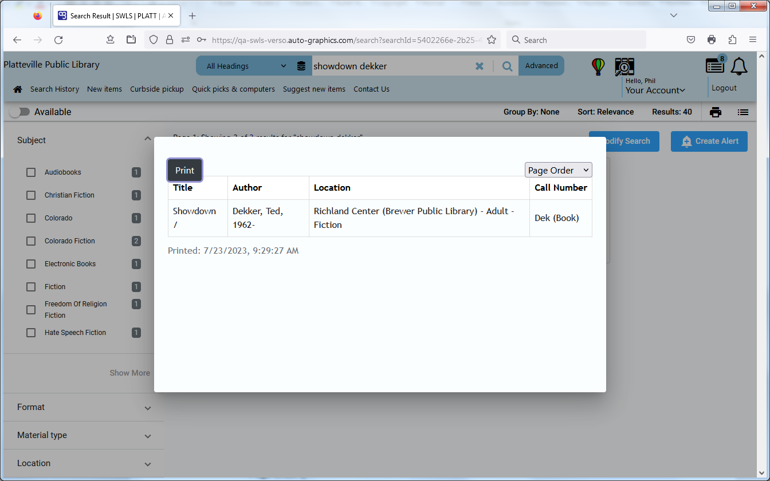Open the Page Order dropdown
Viewport: 770px width, 481px height.
(x=558, y=170)
